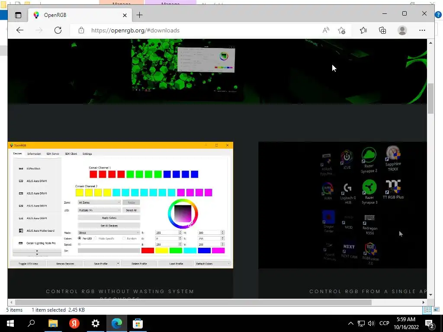Start Read aloud from address bar
The width and height of the screenshot is (443, 332).
point(326,30)
